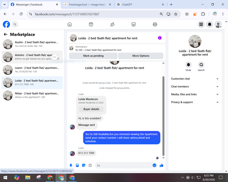Open more options dots on Ashstro chat
The image size is (228, 182).
54,57
